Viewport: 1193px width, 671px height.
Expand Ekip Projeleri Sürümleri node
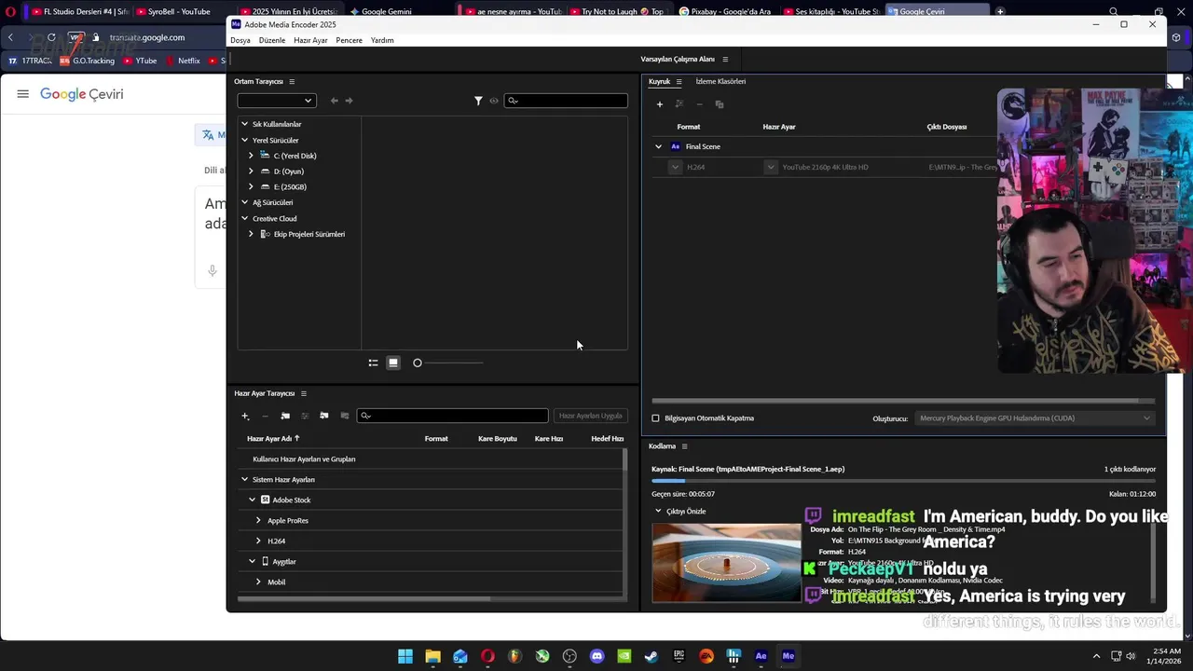[251, 234]
